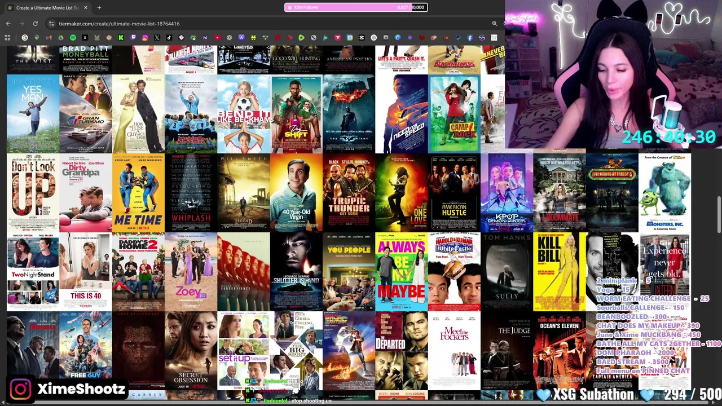Screen dimensions: 722x406
Task: Open the Spotify bookmark icon
Action: click(x=73, y=38)
